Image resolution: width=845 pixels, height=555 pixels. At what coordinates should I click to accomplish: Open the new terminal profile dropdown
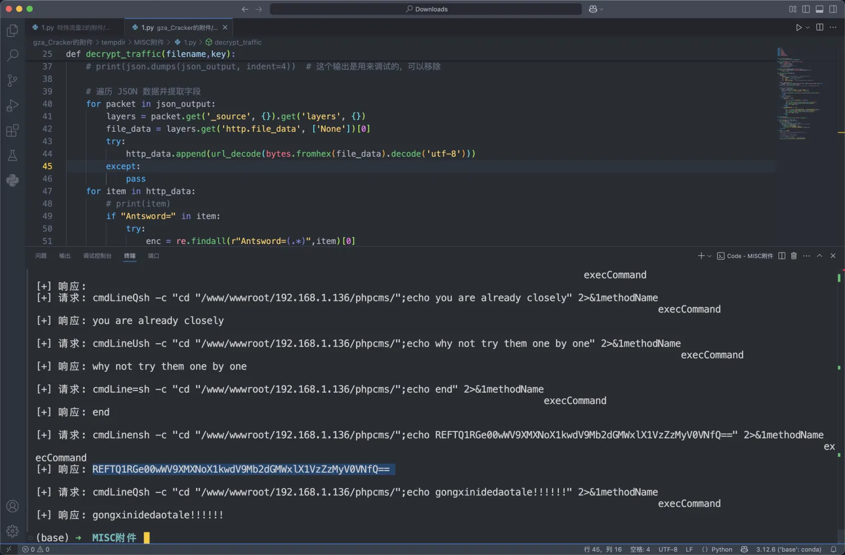pyautogui.click(x=709, y=256)
